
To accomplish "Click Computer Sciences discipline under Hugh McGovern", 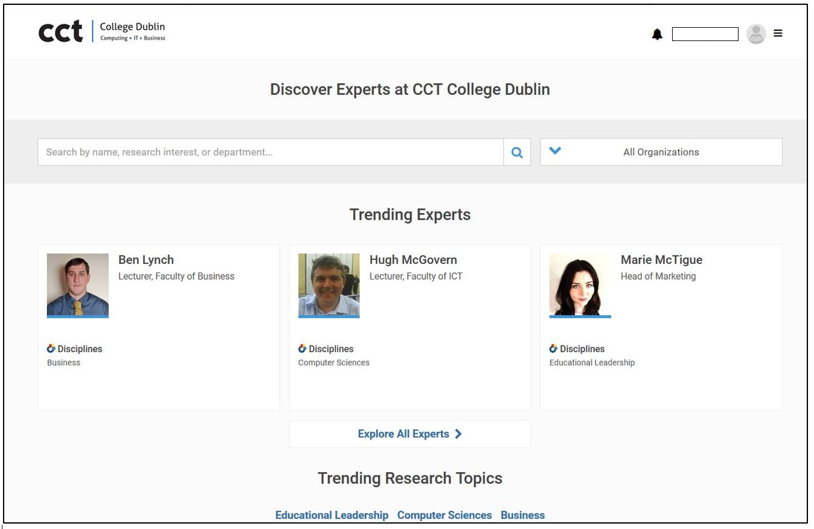I will pyautogui.click(x=334, y=362).
